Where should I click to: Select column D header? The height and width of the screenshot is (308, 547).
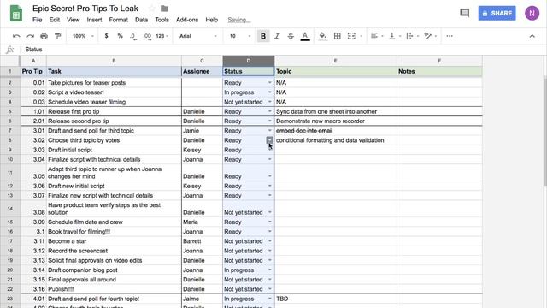point(249,61)
